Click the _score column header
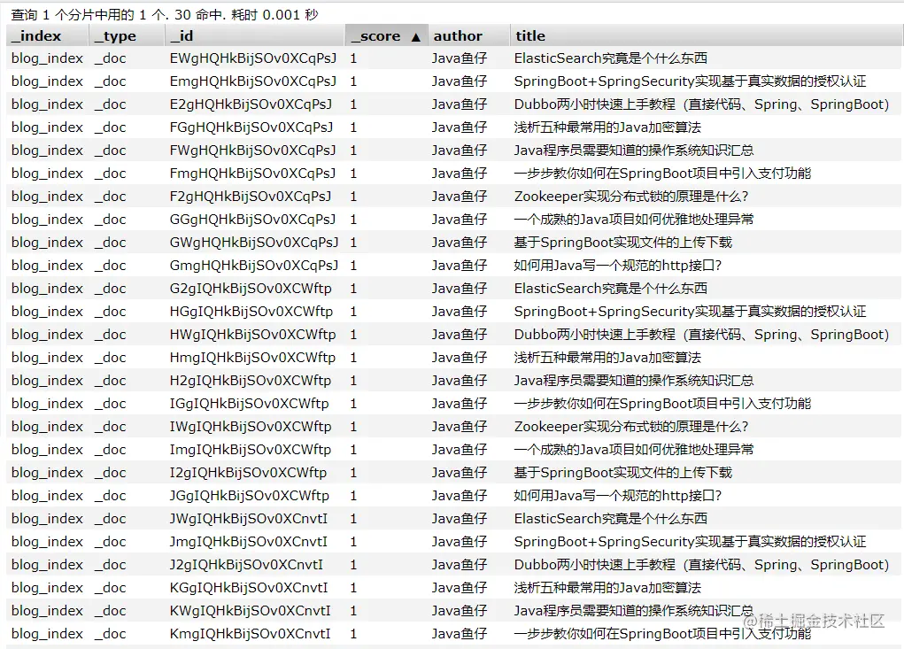This screenshot has width=904, height=649. 386,35
